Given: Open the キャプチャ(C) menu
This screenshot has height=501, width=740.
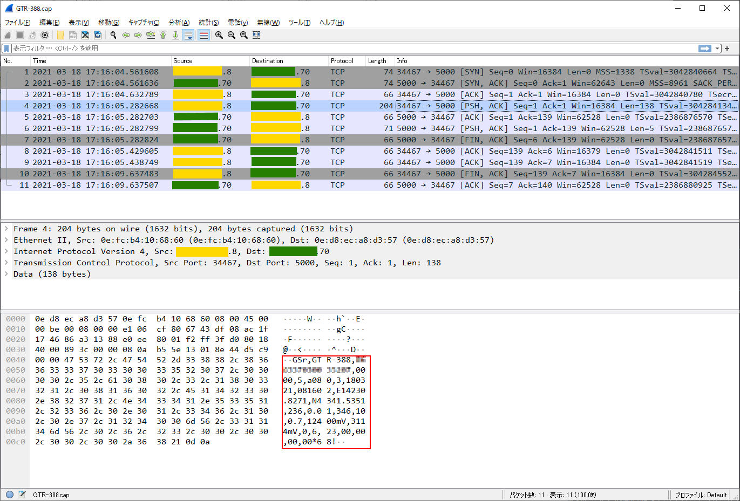Looking at the screenshot, I should (144, 22).
